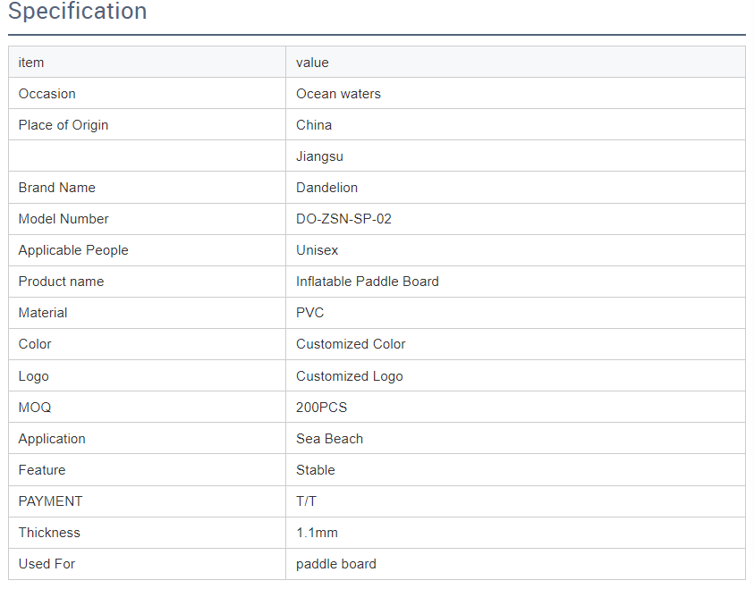The height and width of the screenshot is (589, 754).
Task: Select the 'China' value cell
Action: [x=314, y=125]
